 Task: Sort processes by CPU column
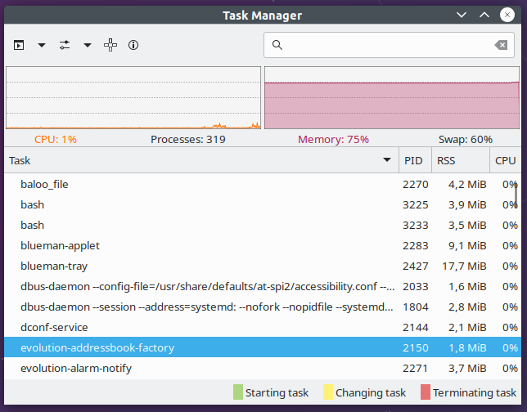[x=505, y=160]
